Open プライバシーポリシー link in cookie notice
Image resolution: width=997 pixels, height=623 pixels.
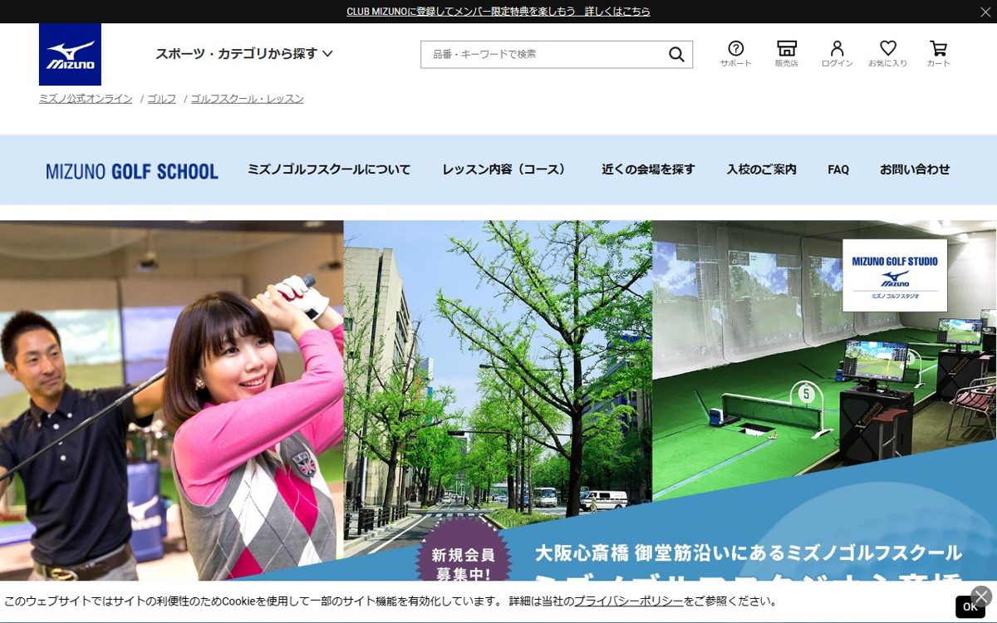(x=629, y=601)
